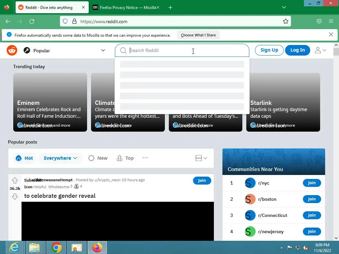The image size is (339, 254).
Task: Open the r/boston community link
Action: [x=267, y=199]
